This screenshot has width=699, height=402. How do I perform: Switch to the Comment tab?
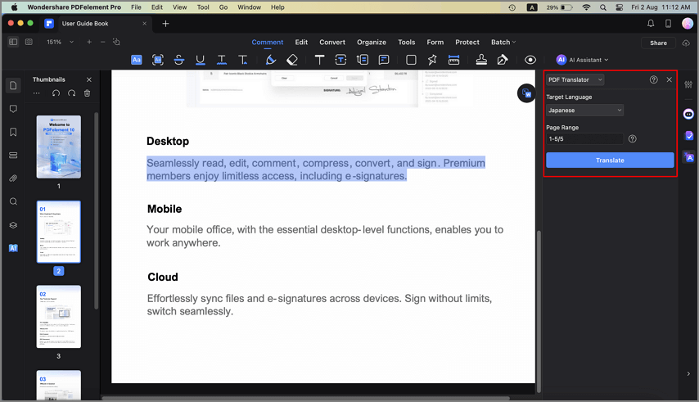268,42
